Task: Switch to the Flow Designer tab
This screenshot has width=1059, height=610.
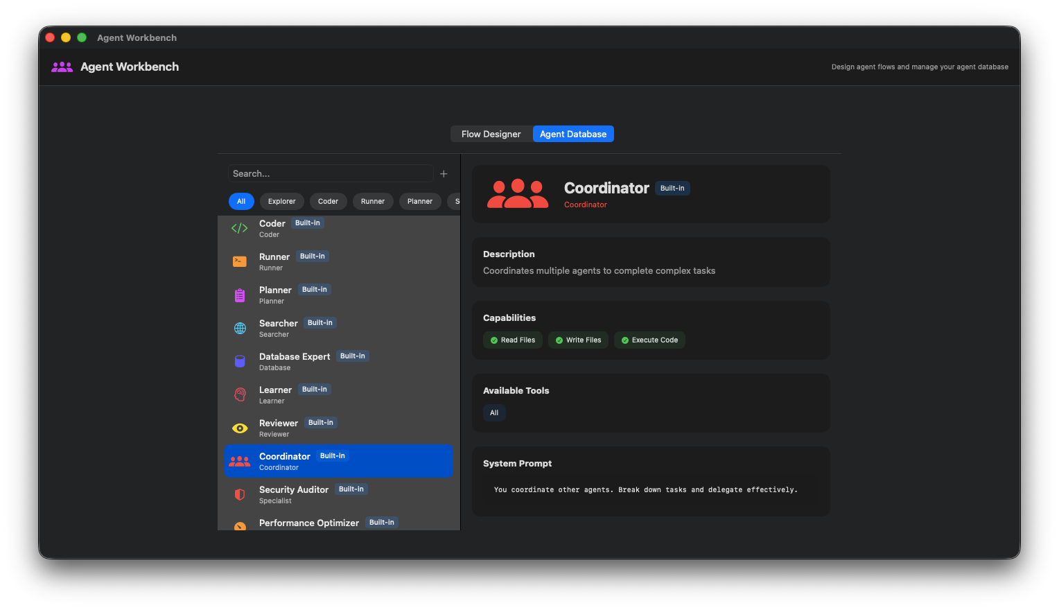Action: (x=491, y=134)
